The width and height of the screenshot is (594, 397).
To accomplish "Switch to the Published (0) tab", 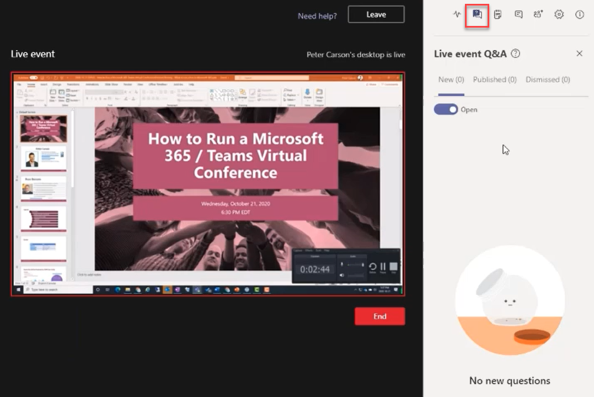I will click(495, 80).
